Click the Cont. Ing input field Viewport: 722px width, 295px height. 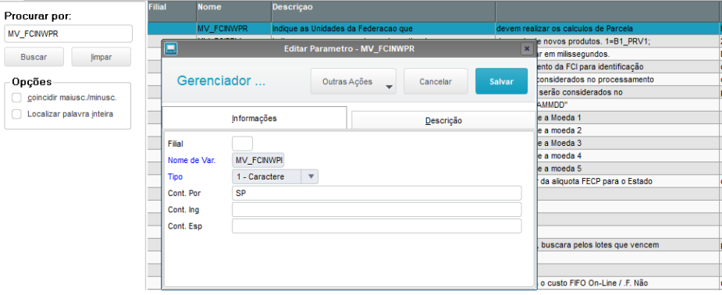tap(377, 209)
